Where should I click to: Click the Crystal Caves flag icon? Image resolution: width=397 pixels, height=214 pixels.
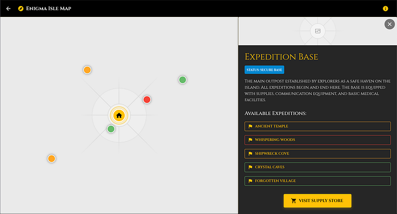click(x=251, y=167)
